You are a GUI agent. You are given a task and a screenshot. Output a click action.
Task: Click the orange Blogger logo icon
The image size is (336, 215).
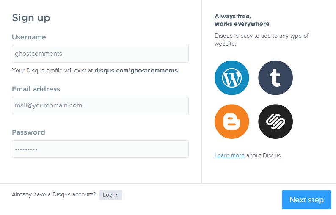pos(231,121)
